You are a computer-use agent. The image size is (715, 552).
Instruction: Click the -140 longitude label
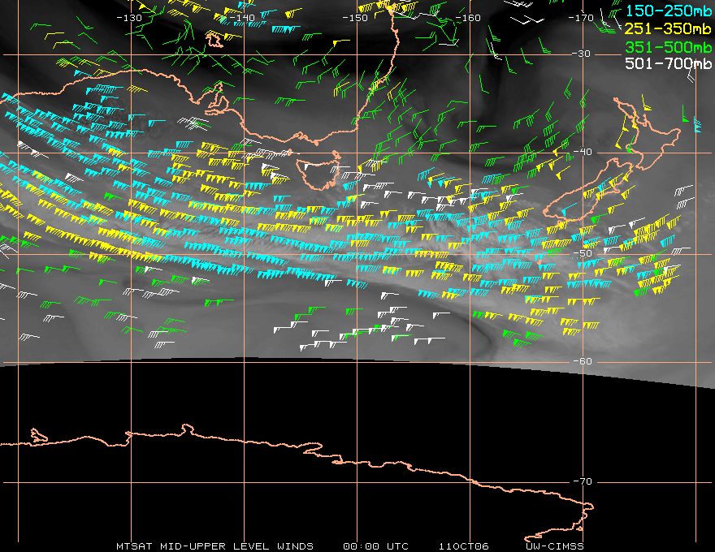(241, 18)
